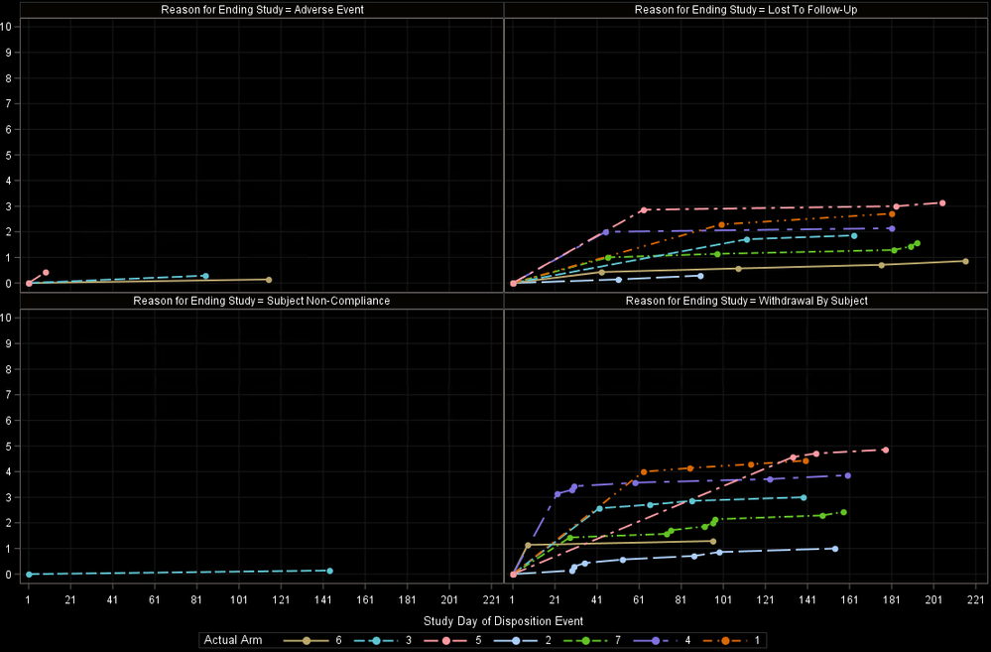
Task: Click the last pink point in Lost To Follow-Up panel
Action: point(942,203)
